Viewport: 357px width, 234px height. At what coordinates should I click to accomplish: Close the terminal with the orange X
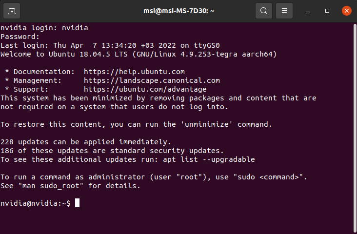[x=347, y=11]
